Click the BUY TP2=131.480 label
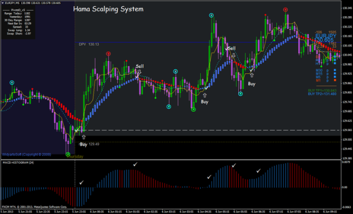This screenshot has height=214, width=353. point(322,94)
